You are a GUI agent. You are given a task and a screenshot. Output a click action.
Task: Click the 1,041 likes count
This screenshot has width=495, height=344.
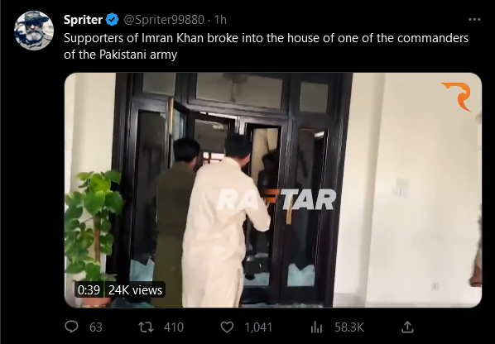click(x=258, y=327)
